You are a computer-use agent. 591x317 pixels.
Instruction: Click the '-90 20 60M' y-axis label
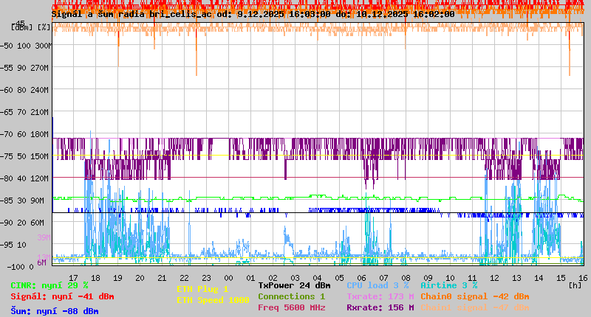22,223
